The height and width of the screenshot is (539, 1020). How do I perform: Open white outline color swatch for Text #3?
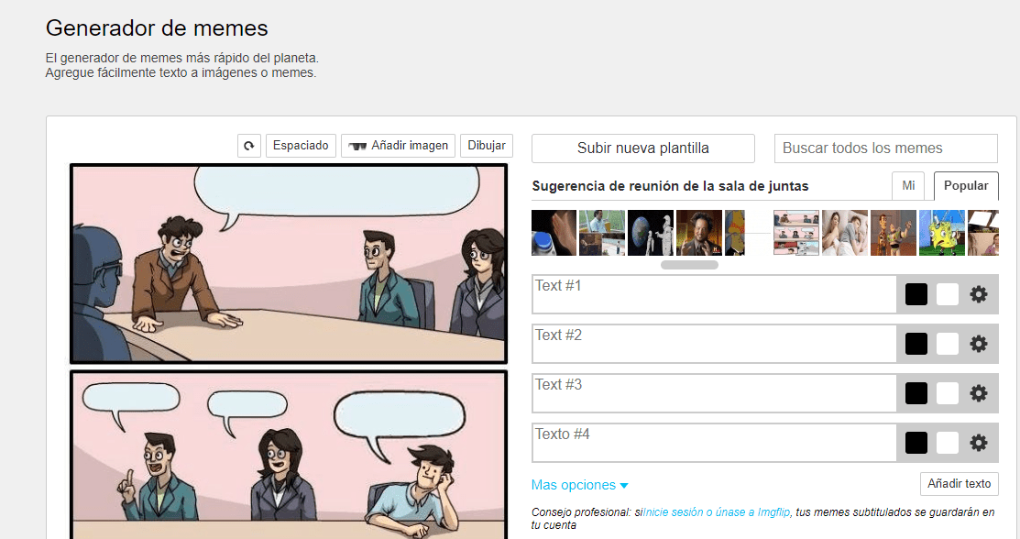click(948, 393)
